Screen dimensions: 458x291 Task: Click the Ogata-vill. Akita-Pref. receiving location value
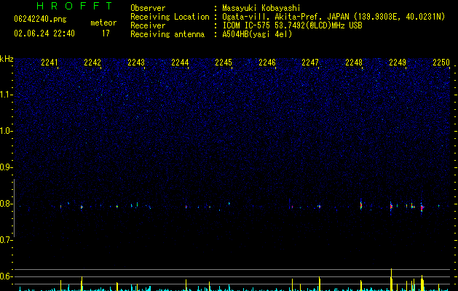pyautogui.click(x=333, y=17)
